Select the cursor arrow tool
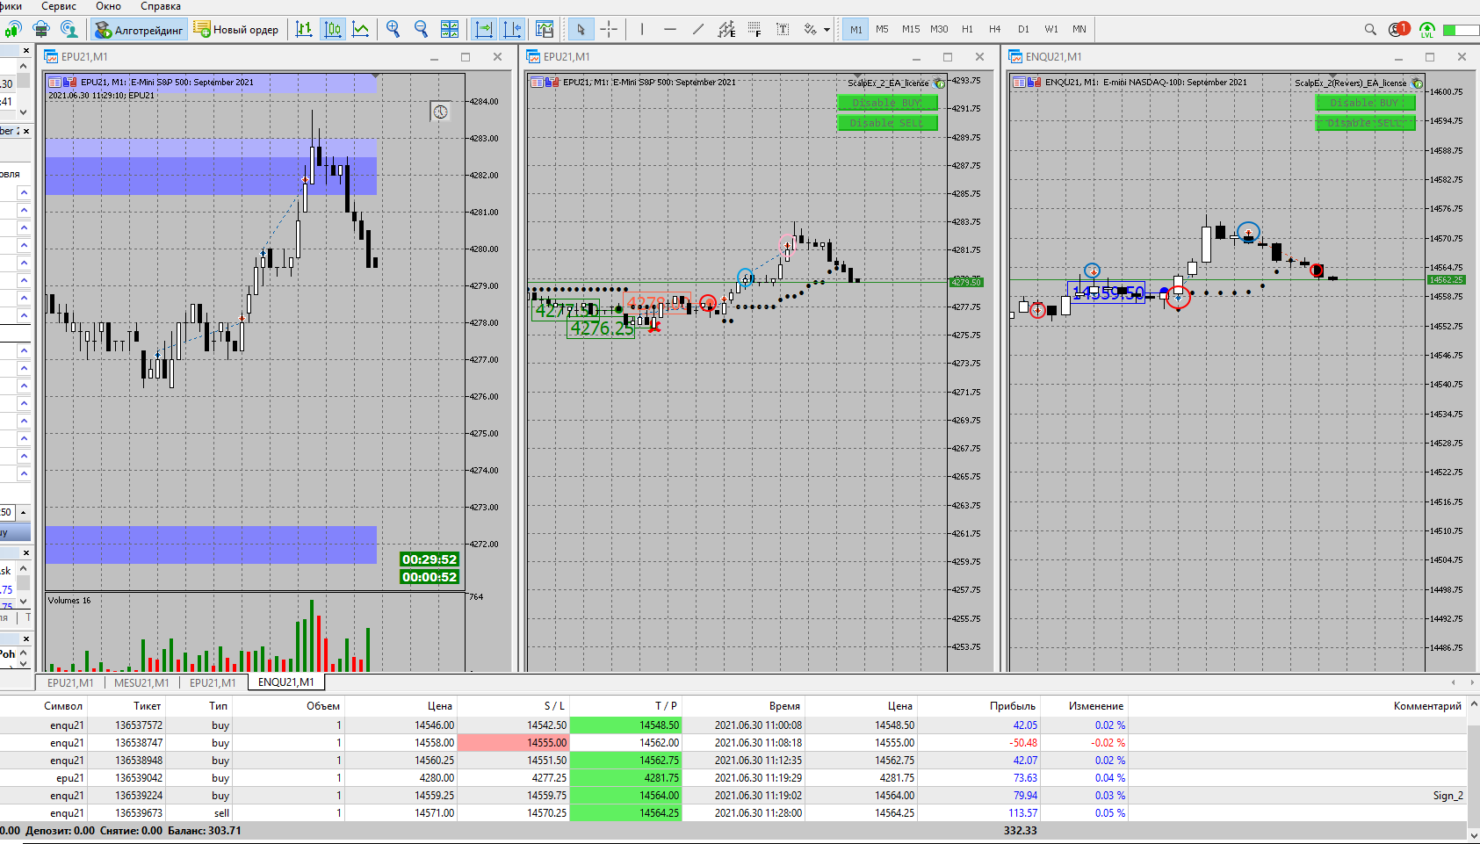The width and height of the screenshot is (1480, 844). (x=581, y=29)
